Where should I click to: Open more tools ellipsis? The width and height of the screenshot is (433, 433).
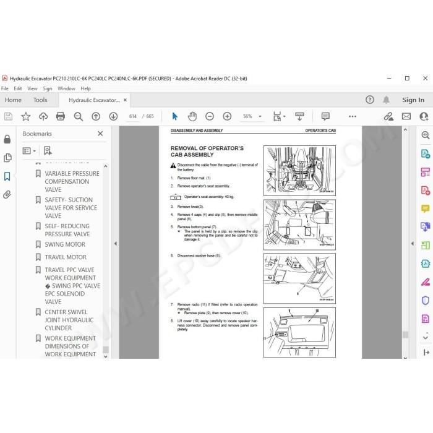pyautogui.click(x=353, y=116)
